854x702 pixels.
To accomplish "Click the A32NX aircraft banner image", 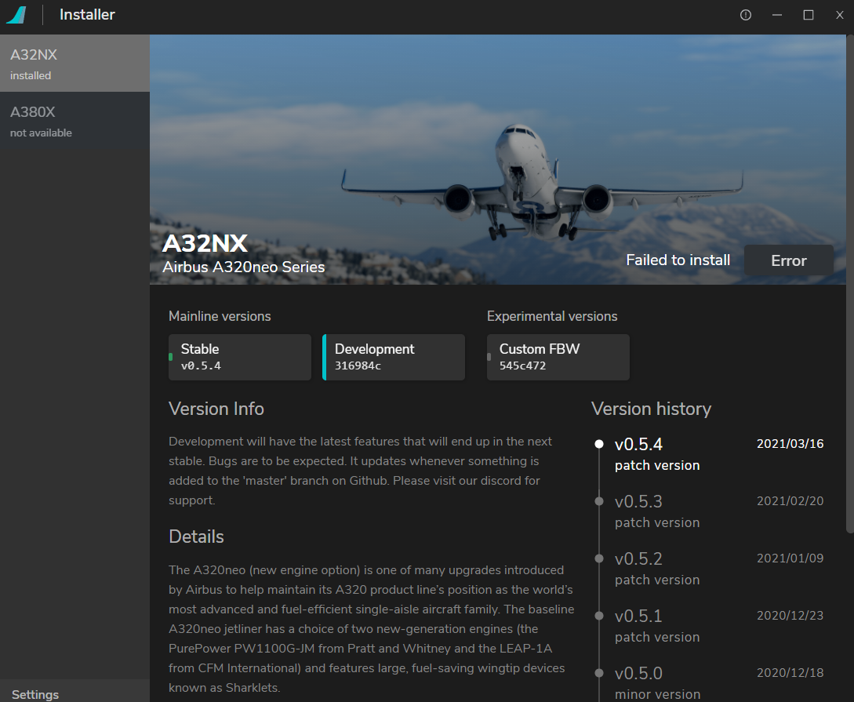I will (x=498, y=159).
